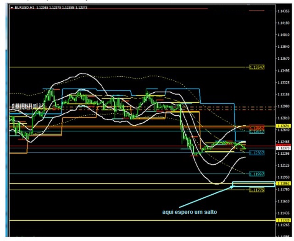Select the yellow 1.11328 axis price label
This screenshot has height=241, width=294.
(x=283, y=221)
